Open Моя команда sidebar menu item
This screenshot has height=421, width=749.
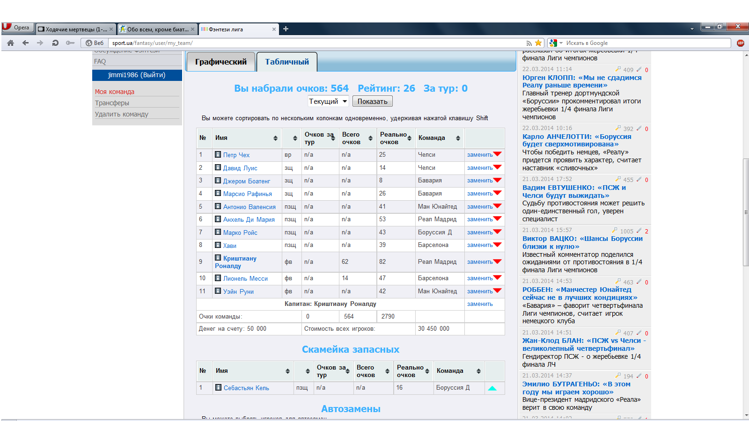pyautogui.click(x=115, y=92)
